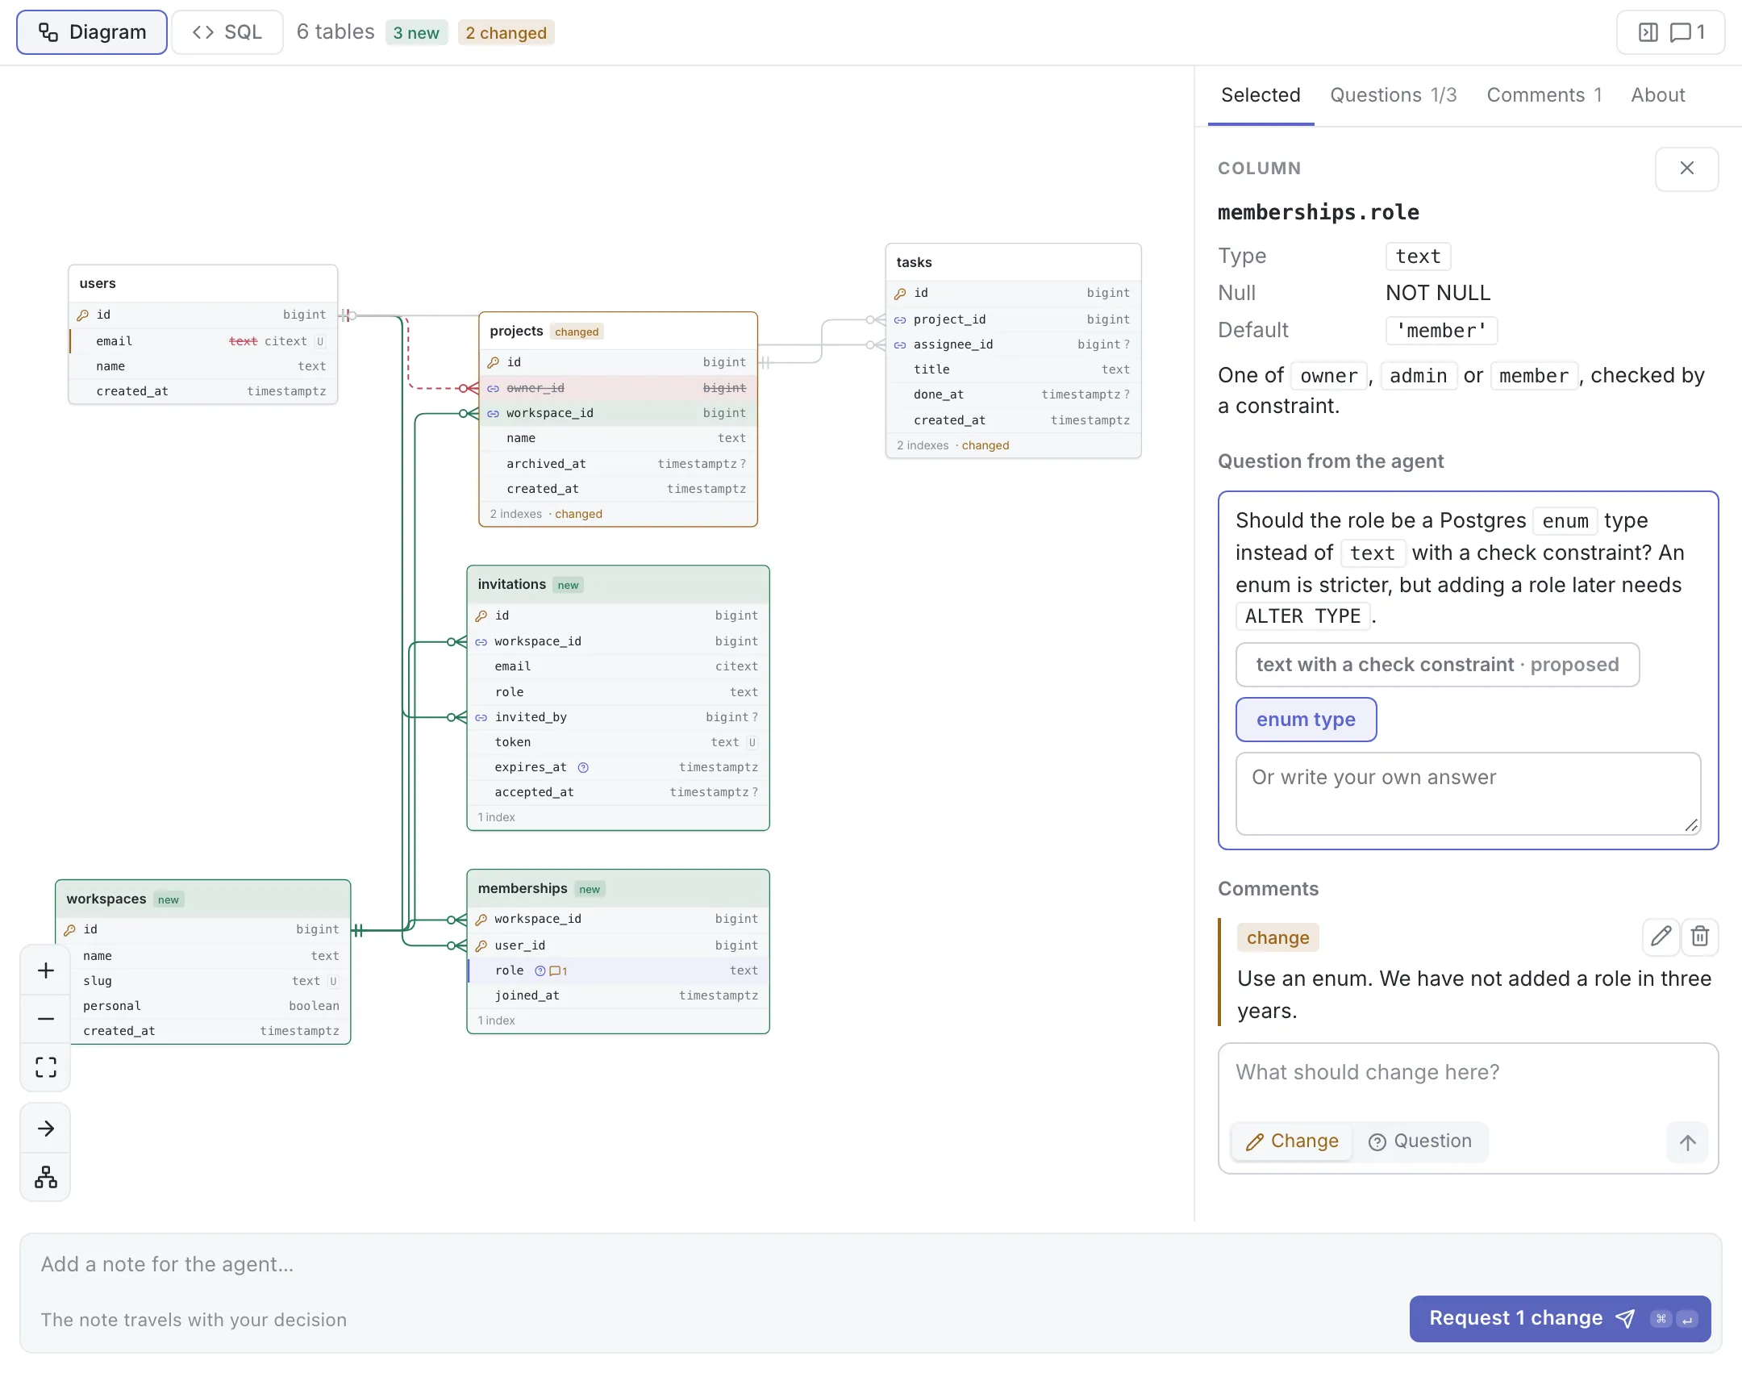This screenshot has height=1373, width=1742.
Task: Switch to the SQL view
Action: pos(227,32)
